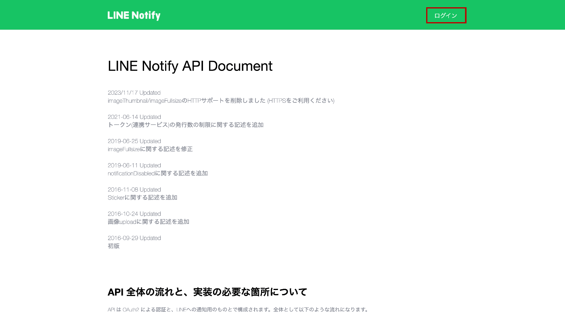Click the 画像uploadに関する記述を追加 entry
Screen dimensions: 565x317
[x=149, y=222]
